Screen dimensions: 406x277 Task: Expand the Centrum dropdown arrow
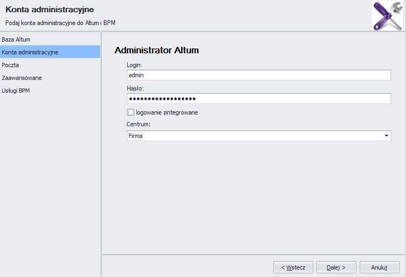(x=386, y=136)
